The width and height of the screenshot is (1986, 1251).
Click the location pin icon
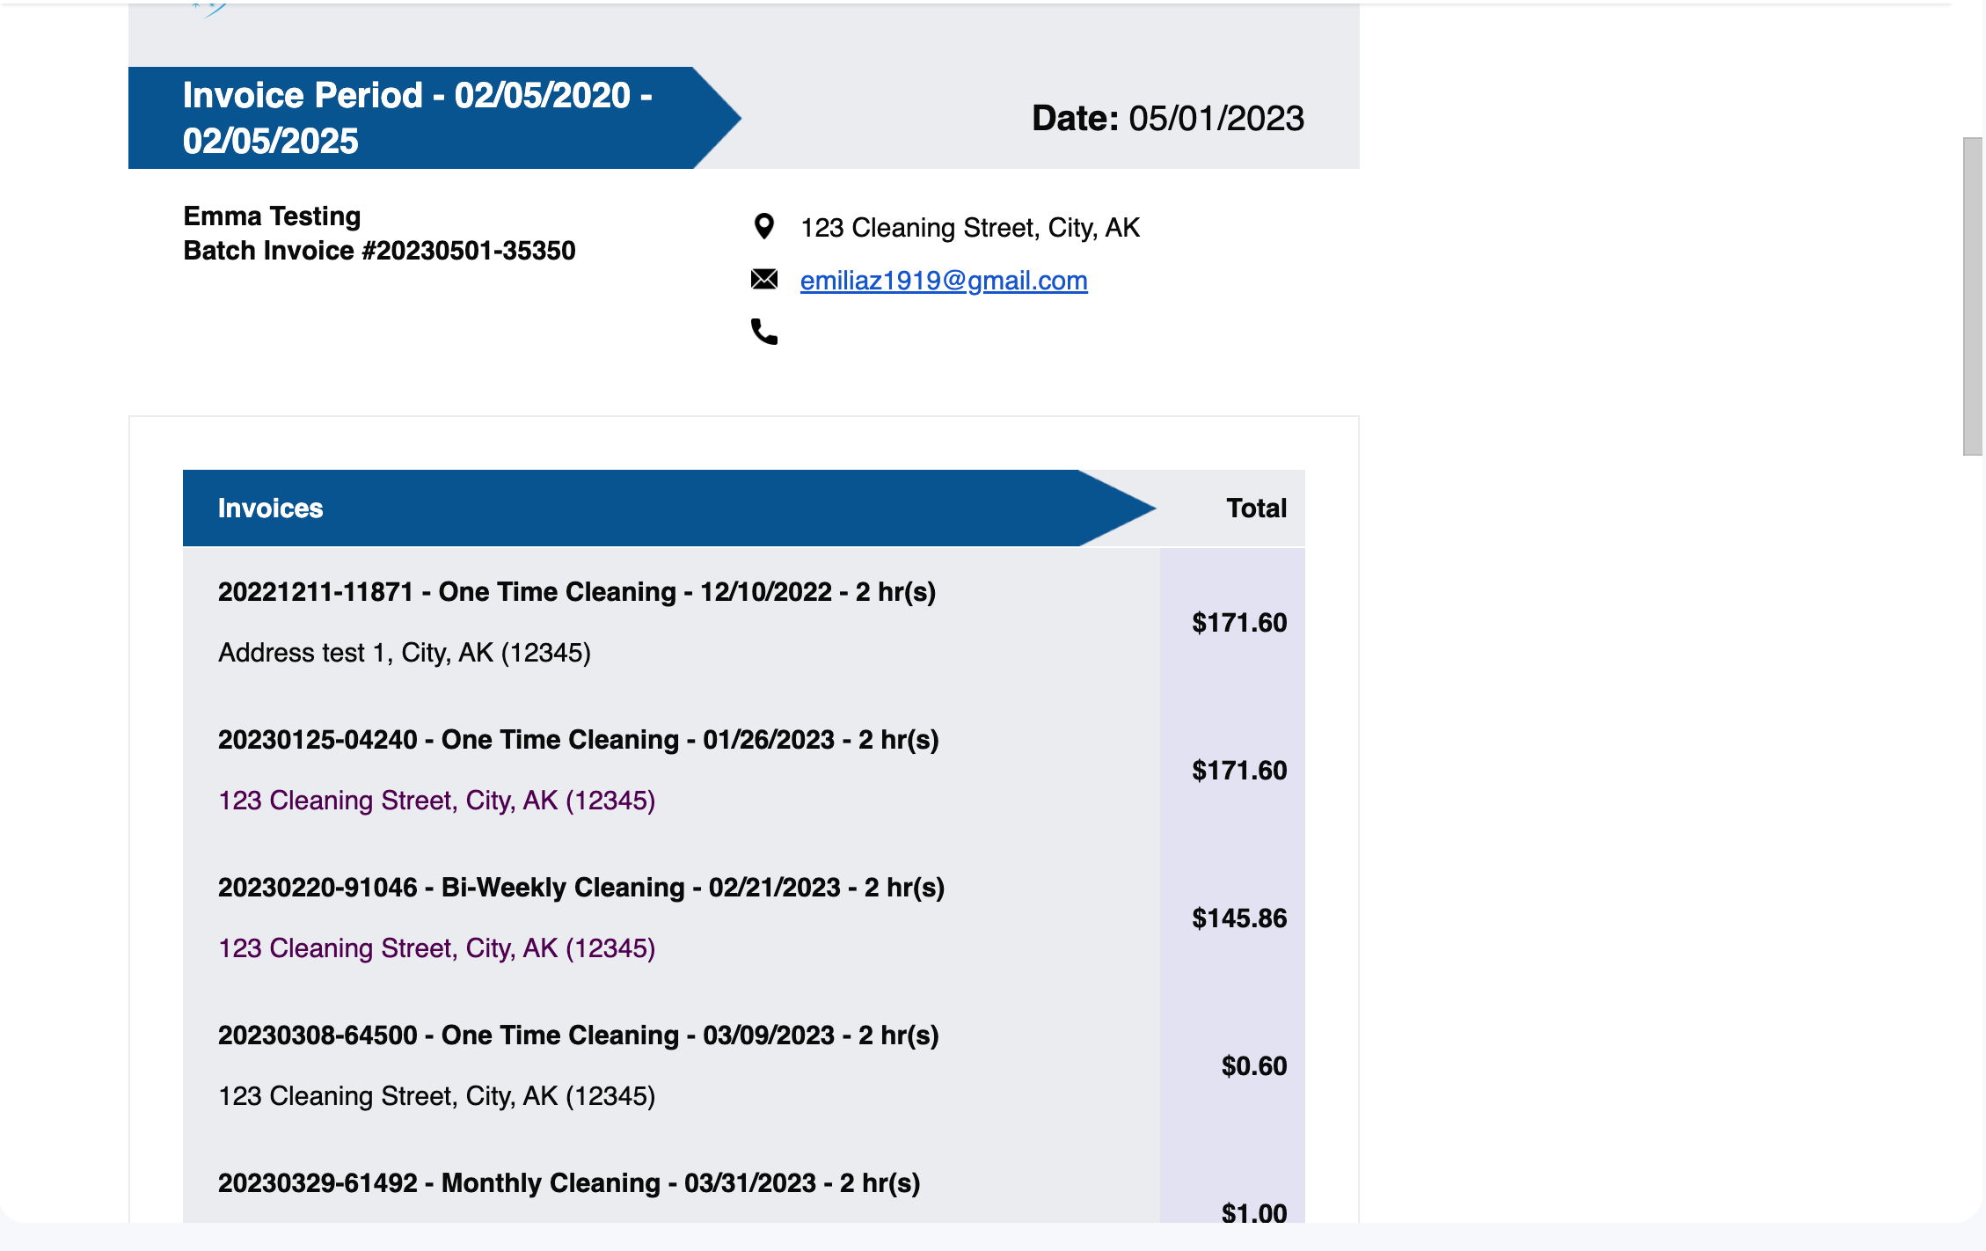[764, 227]
